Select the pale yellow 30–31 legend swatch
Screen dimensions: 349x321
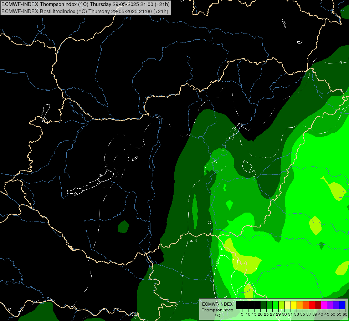288,305
